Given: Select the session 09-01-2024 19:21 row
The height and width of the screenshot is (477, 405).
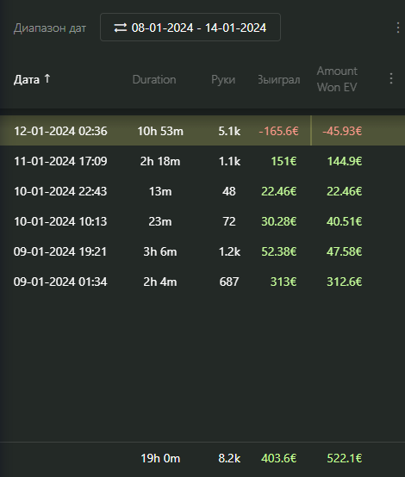Looking at the screenshot, I should 202,251.
